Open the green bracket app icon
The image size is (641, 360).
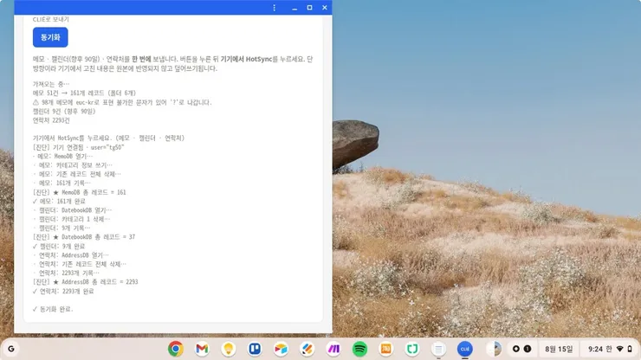tap(412, 349)
